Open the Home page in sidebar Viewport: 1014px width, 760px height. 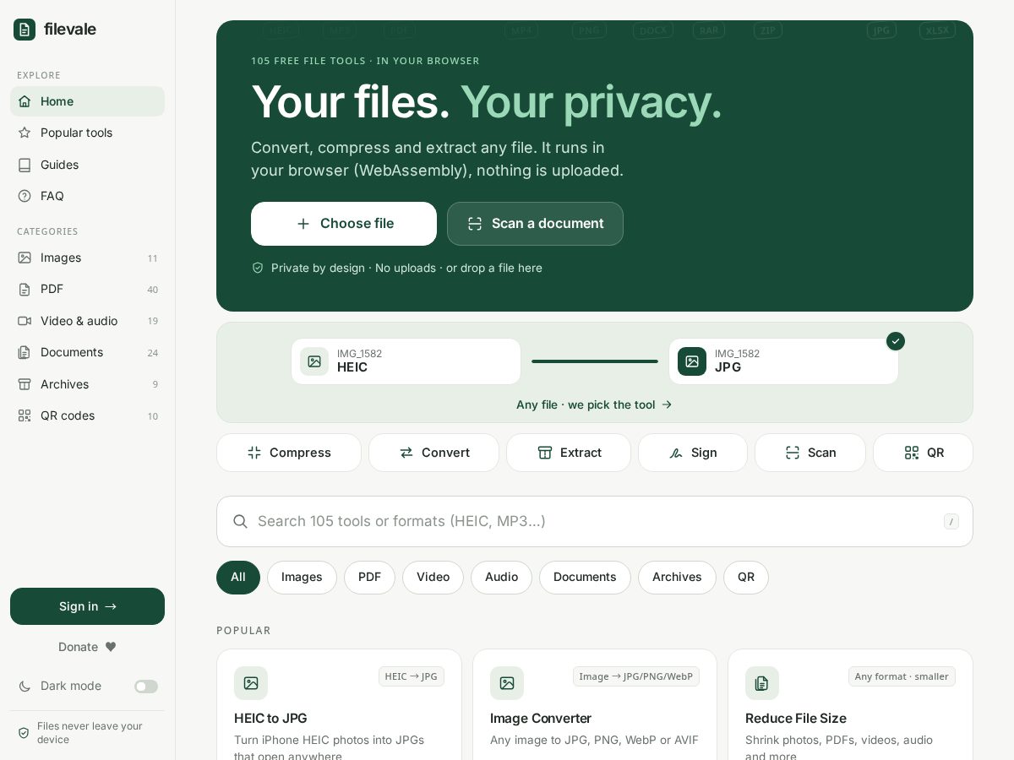pyautogui.click(x=87, y=101)
